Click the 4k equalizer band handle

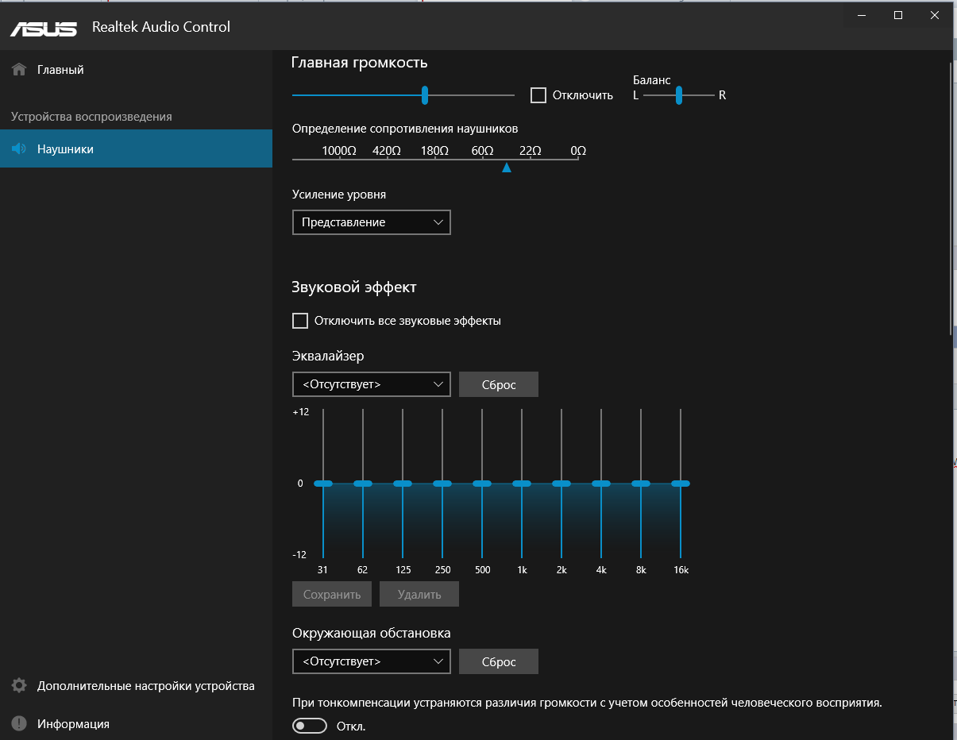[x=601, y=484]
